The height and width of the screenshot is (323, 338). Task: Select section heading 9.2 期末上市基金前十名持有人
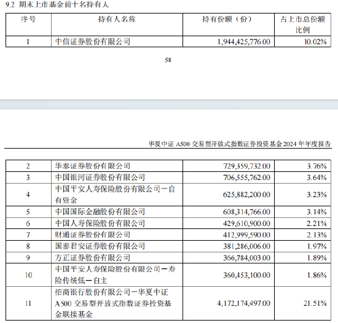click(57, 4)
